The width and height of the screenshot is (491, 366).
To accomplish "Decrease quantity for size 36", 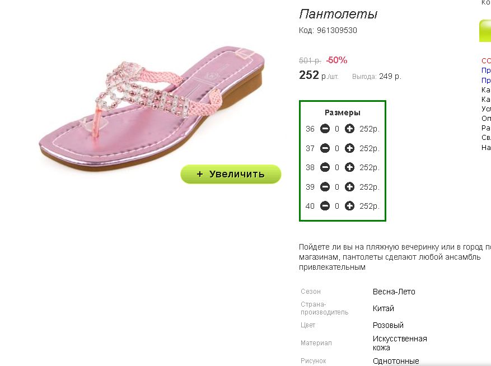I will coord(325,129).
